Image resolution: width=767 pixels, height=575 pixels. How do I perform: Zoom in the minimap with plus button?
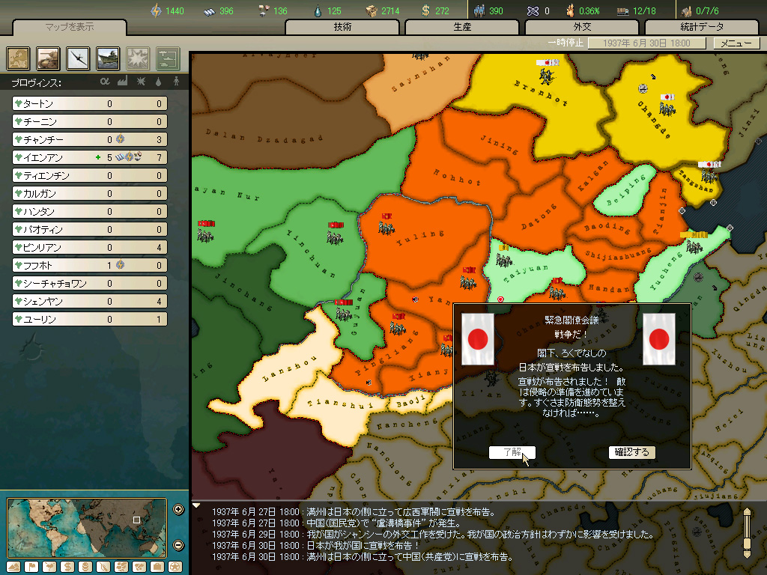pos(178,509)
